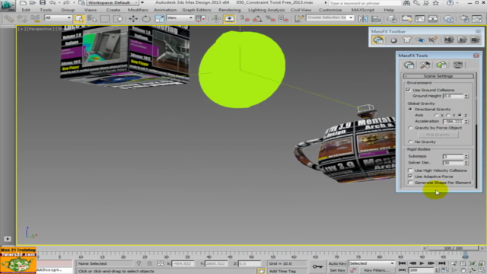487x274 pixels.
Task: Open the Workspace: Default dropdown
Action: [113, 3]
